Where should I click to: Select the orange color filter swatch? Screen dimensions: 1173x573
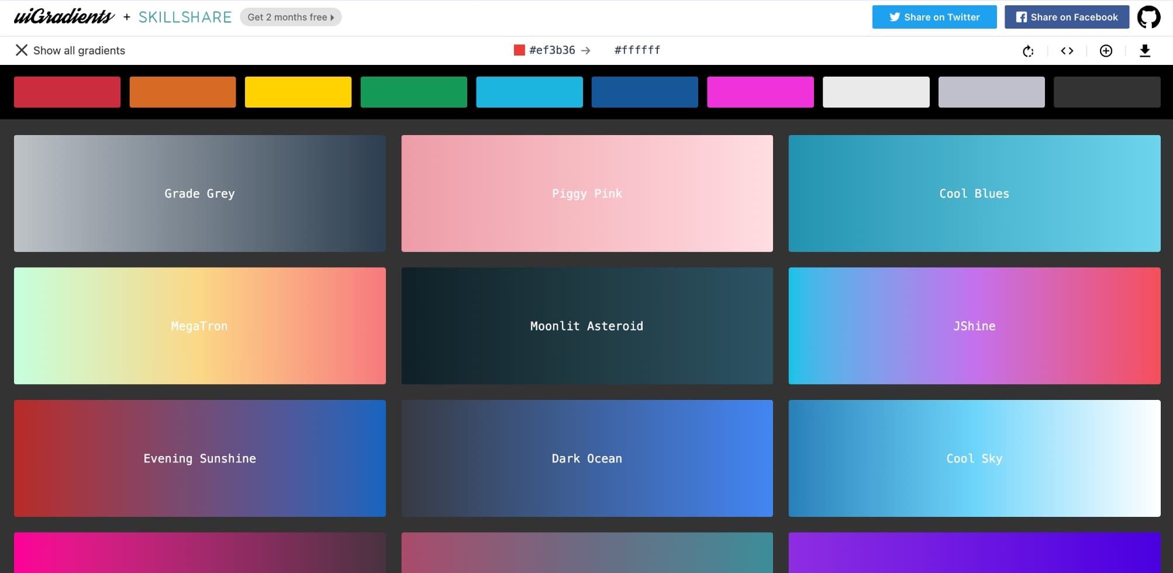point(182,92)
